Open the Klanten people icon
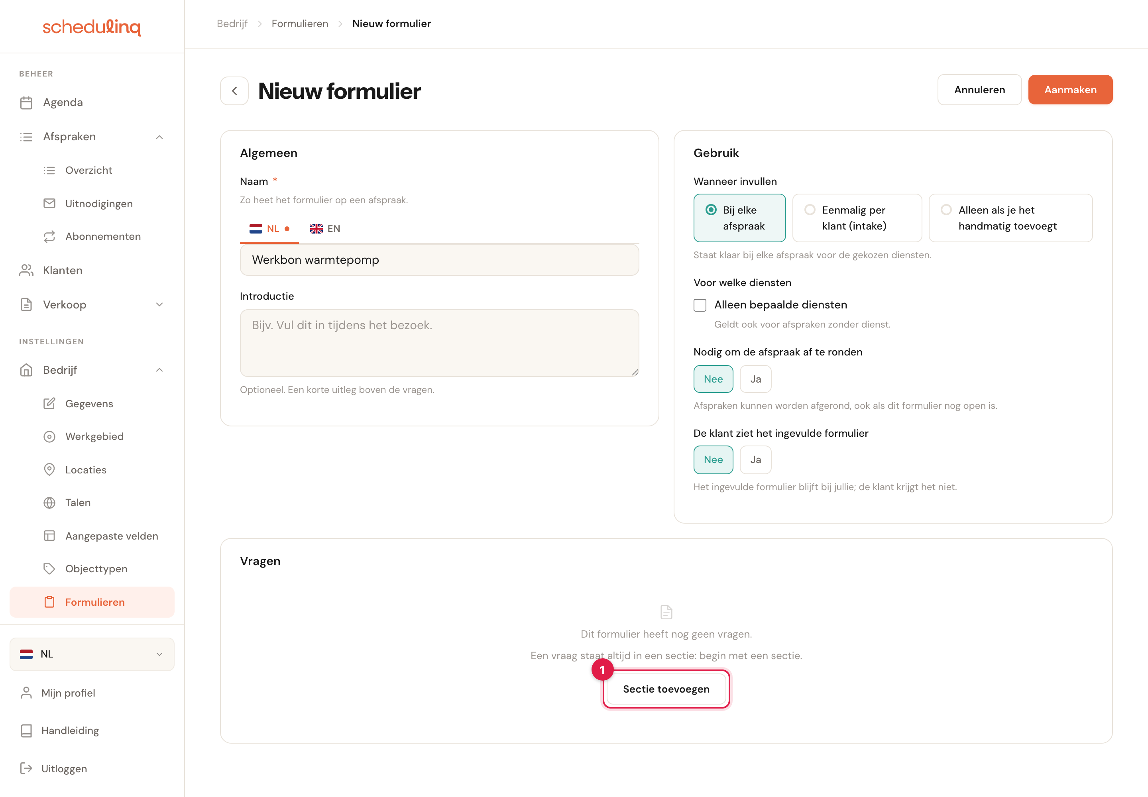 (x=26, y=270)
